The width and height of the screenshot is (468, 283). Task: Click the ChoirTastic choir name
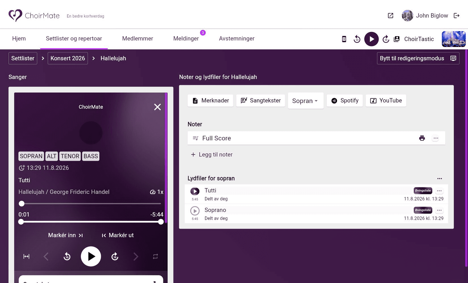[x=419, y=39]
